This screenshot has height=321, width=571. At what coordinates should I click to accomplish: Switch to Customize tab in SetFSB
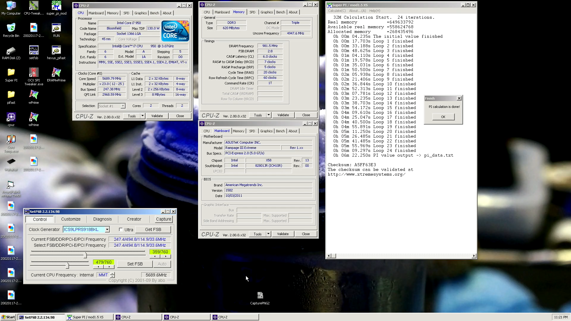click(71, 219)
